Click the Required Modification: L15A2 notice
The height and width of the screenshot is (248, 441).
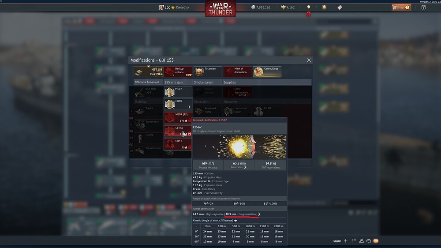coord(210,120)
